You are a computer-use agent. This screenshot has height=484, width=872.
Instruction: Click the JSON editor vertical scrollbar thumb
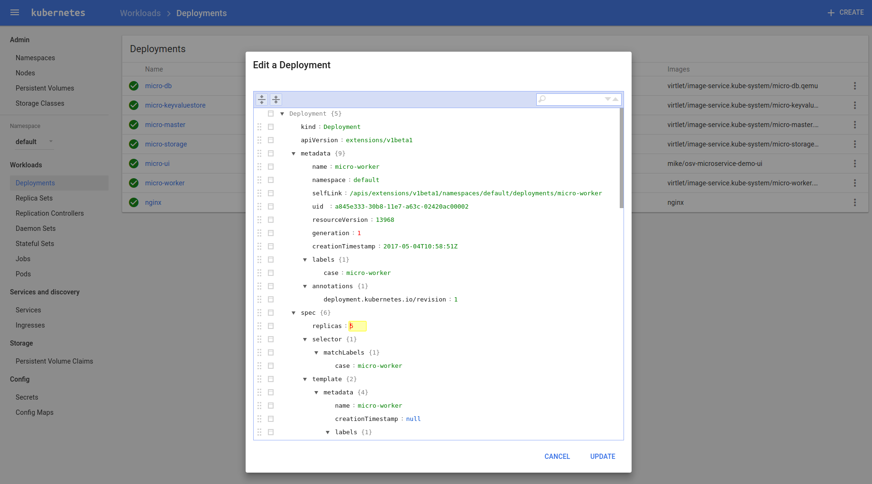[622, 158]
